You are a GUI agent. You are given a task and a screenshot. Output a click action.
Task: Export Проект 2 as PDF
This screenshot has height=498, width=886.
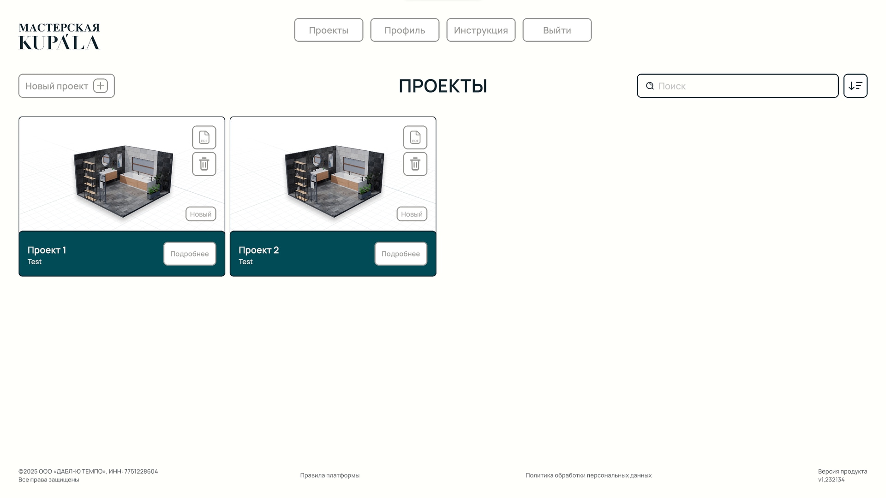(415, 137)
